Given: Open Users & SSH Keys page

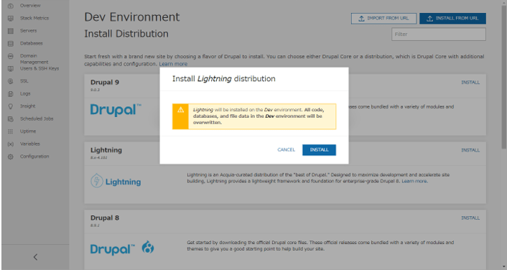Looking at the screenshot, I should pos(39,68).
